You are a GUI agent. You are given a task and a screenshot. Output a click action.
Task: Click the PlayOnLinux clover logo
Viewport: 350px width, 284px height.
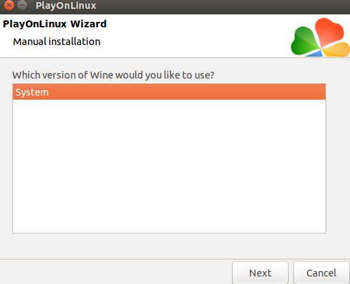click(320, 38)
